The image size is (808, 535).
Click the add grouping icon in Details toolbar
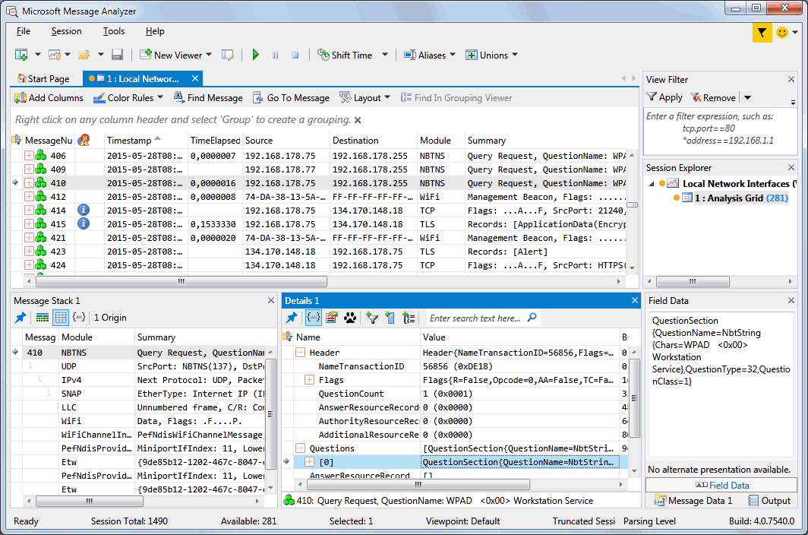409,318
